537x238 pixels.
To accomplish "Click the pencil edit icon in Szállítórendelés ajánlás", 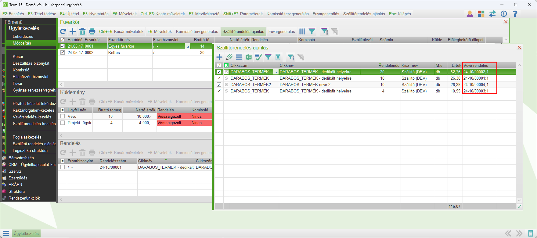I will pyautogui.click(x=229, y=57).
